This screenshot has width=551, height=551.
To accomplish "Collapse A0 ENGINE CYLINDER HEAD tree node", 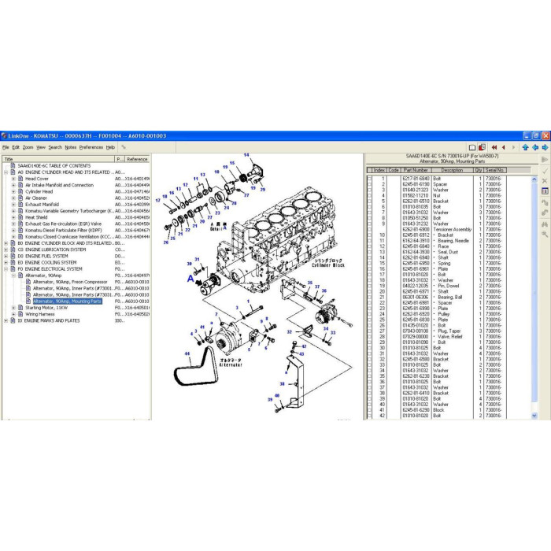I will click(x=6, y=172).
